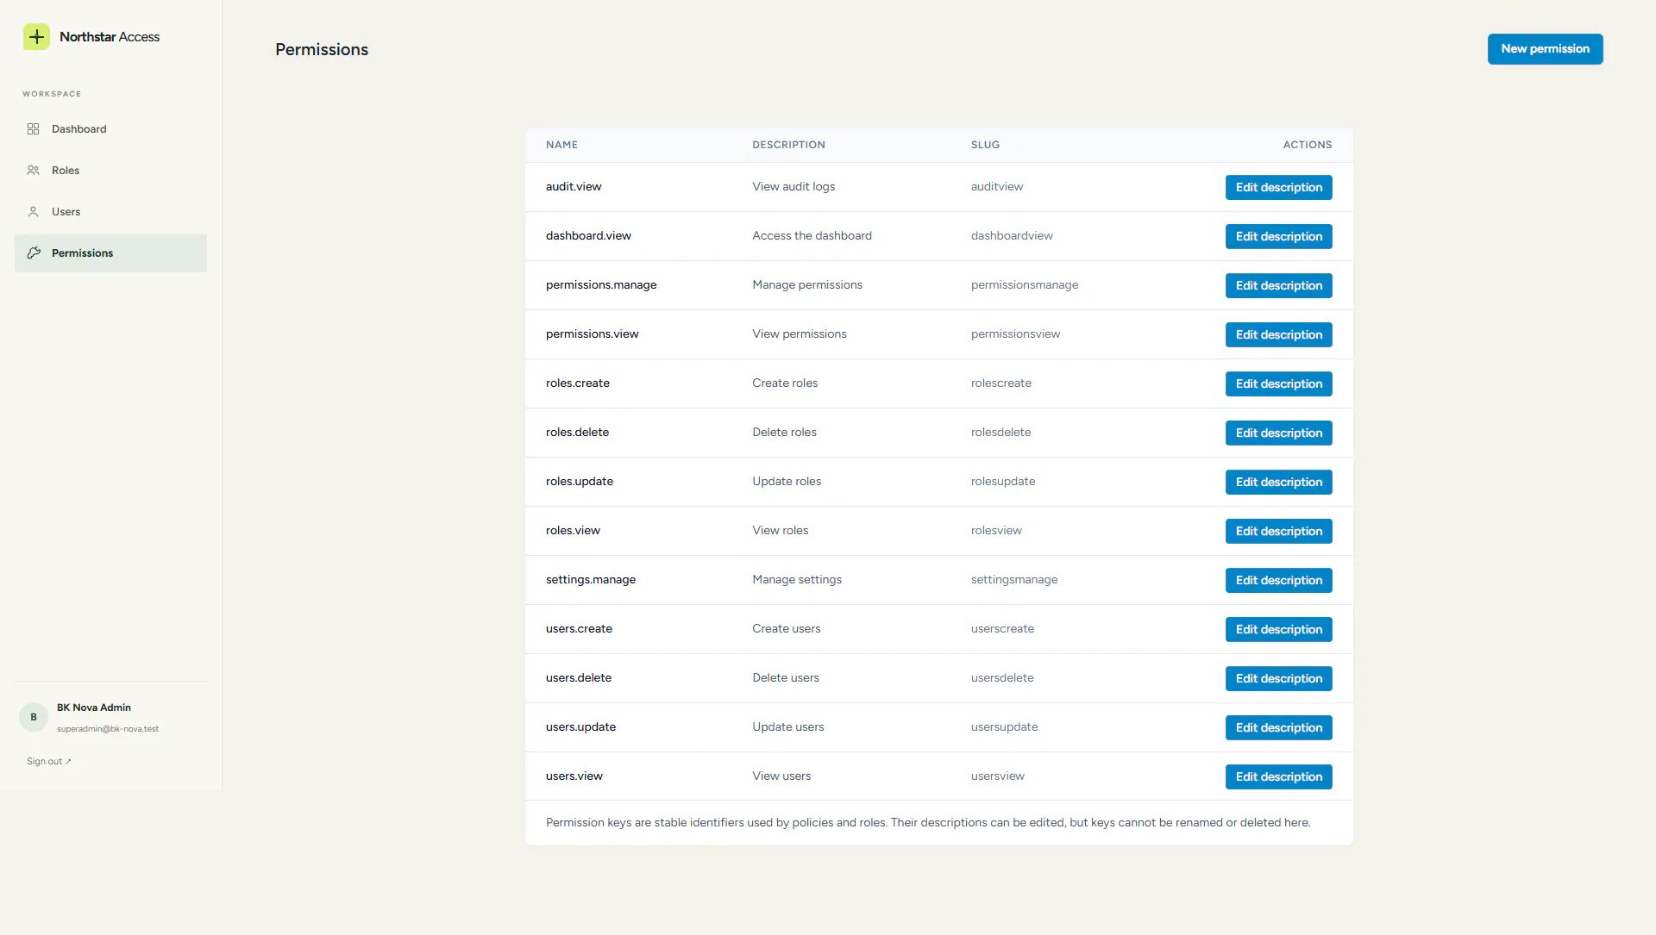The height and width of the screenshot is (935, 1656).
Task: Click the SLUG column header
Action: [x=985, y=145]
